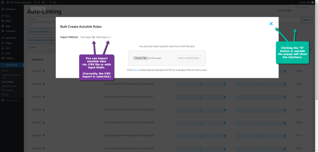Open the URL Changer submenu item
The width and height of the screenshot is (318, 152).
[x=7, y=90]
